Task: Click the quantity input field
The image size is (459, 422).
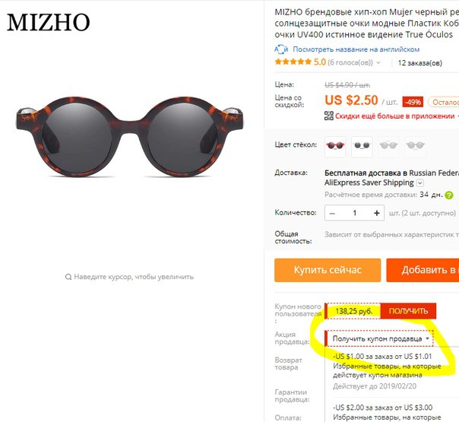Action: (x=354, y=213)
